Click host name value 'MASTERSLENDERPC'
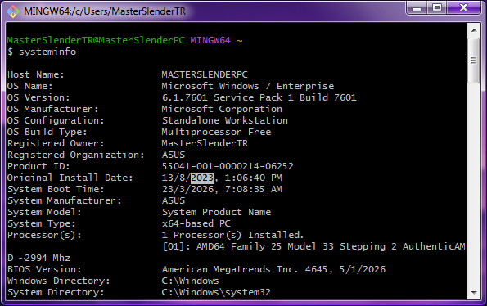Image resolution: width=487 pixels, height=306 pixels. [205, 74]
